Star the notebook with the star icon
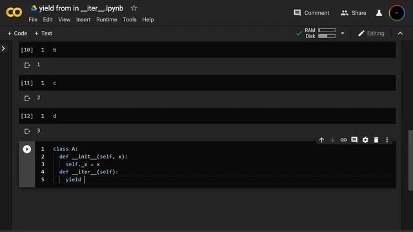The height and width of the screenshot is (232, 413). (134, 8)
